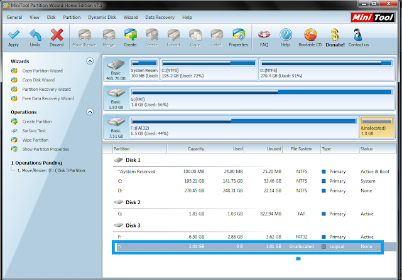Collapse the Operations section
This screenshot has height=280, width=402.
pos(90,111)
